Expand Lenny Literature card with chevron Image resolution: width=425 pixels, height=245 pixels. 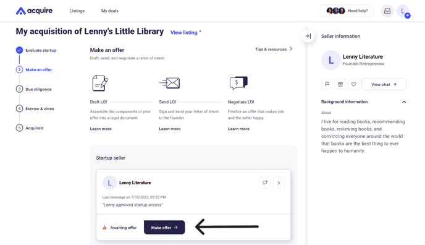[x=279, y=183]
